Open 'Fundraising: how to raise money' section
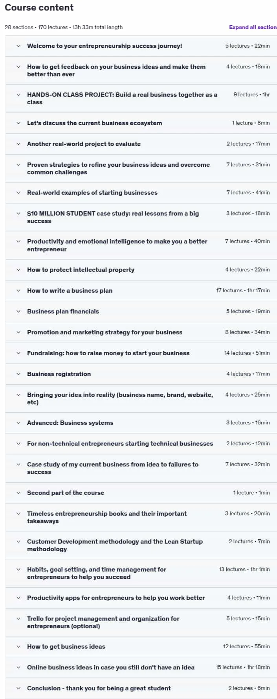 click(108, 353)
